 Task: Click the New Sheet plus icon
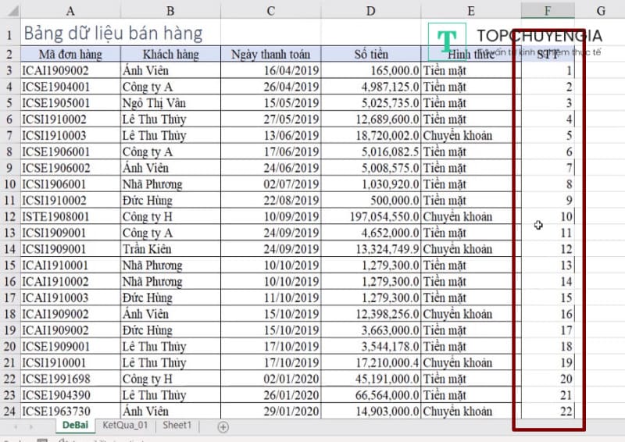click(x=223, y=426)
